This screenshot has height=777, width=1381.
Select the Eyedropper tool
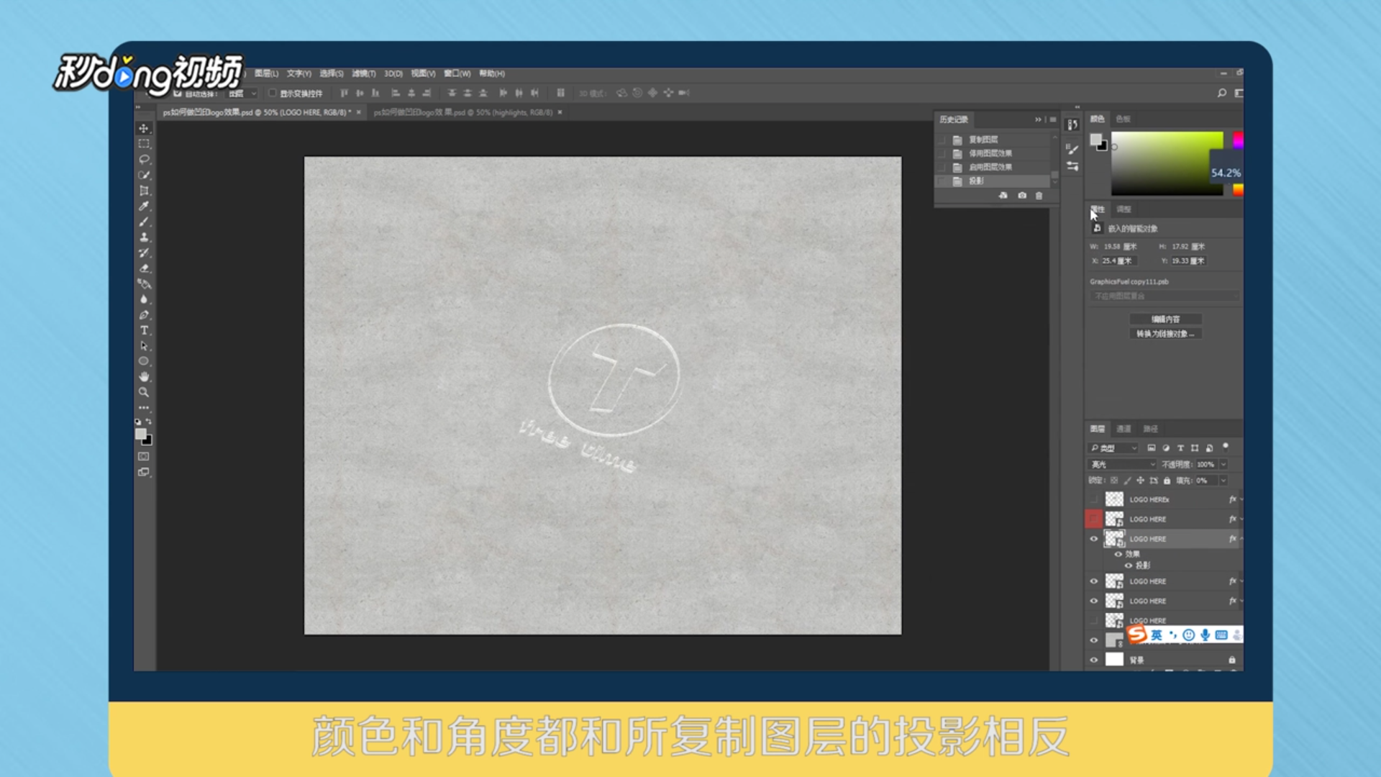pos(144,206)
